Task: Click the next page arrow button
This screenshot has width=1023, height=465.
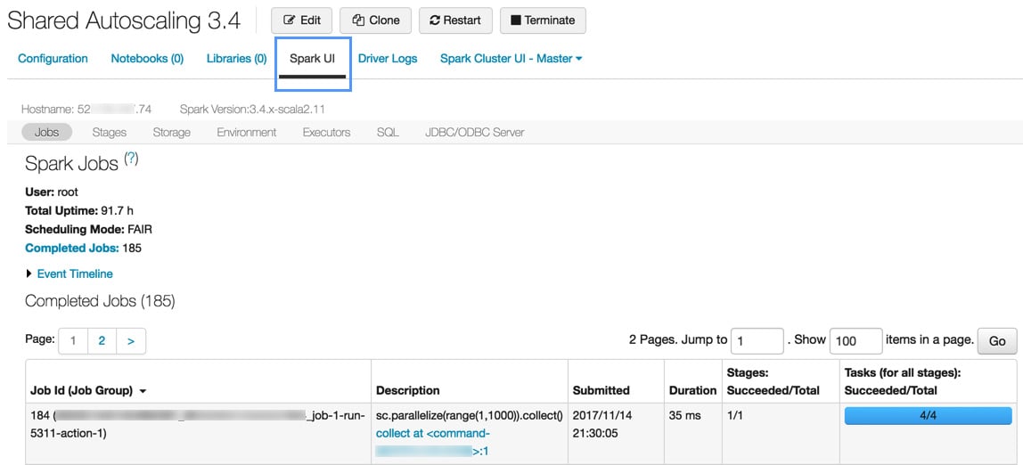Action: click(130, 340)
